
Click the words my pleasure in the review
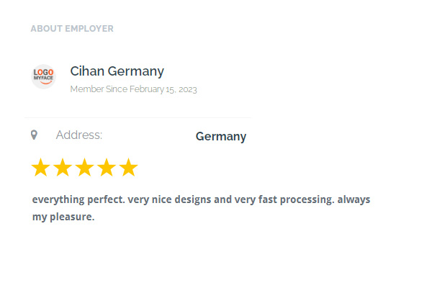[63, 217]
